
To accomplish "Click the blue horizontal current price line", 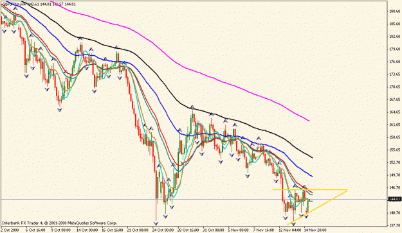I will [194, 199].
